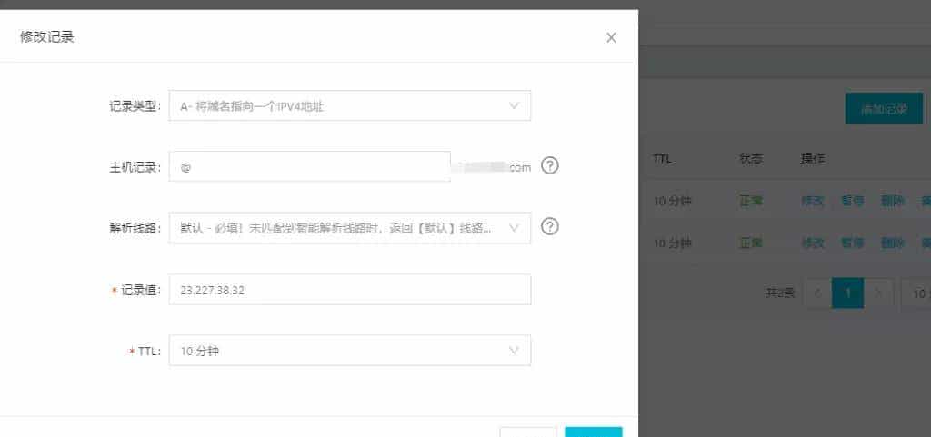Open the 记录类型 dropdown
Viewport: 931px width, 437px height.
coord(350,106)
